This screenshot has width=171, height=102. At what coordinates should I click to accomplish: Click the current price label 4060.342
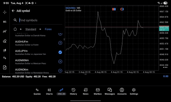click(164, 28)
